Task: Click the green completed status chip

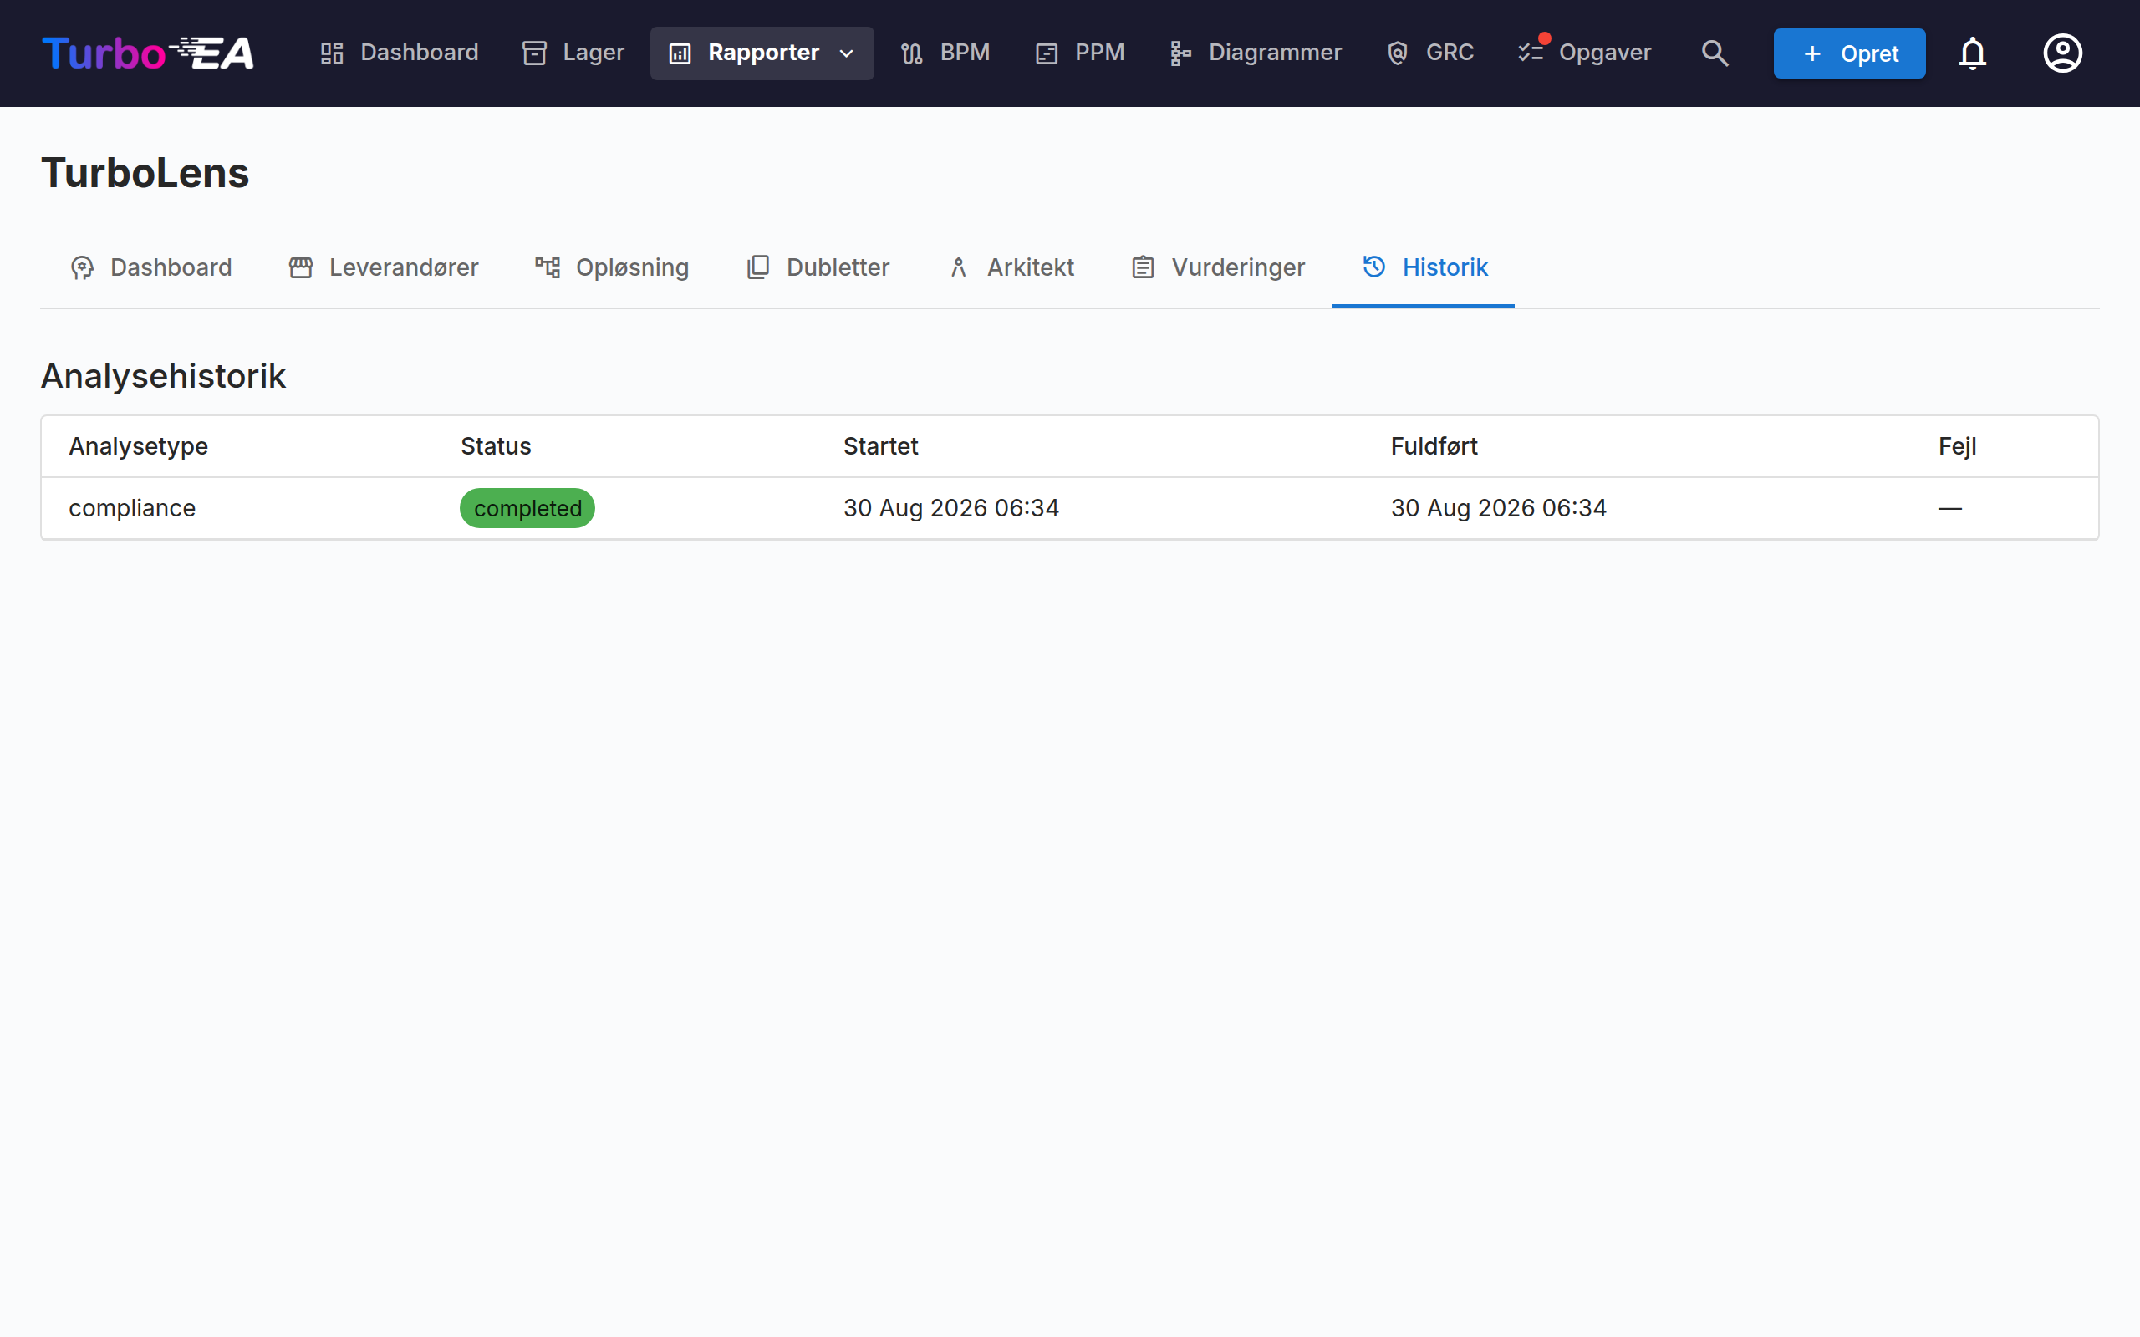Action: [x=527, y=507]
